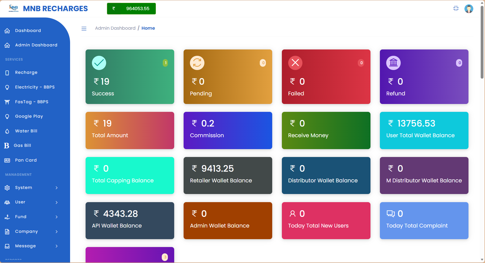Viewport: 485px width, 263px height.
Task: Open the API Wallet Balance card
Action: click(x=130, y=221)
